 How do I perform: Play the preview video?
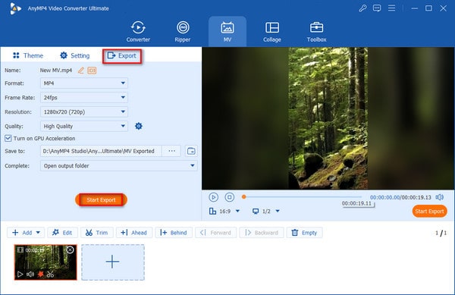213,197
